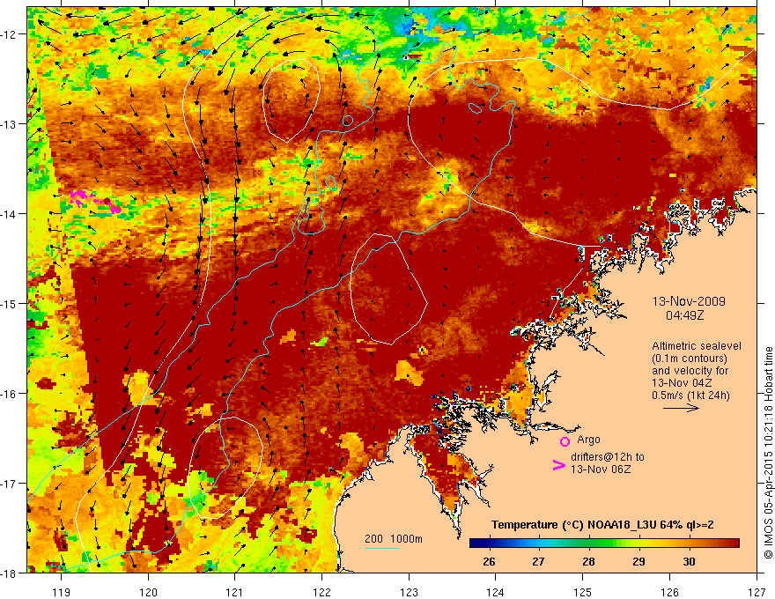
Task: Click the longitude axis label 126
Action: 669,592
